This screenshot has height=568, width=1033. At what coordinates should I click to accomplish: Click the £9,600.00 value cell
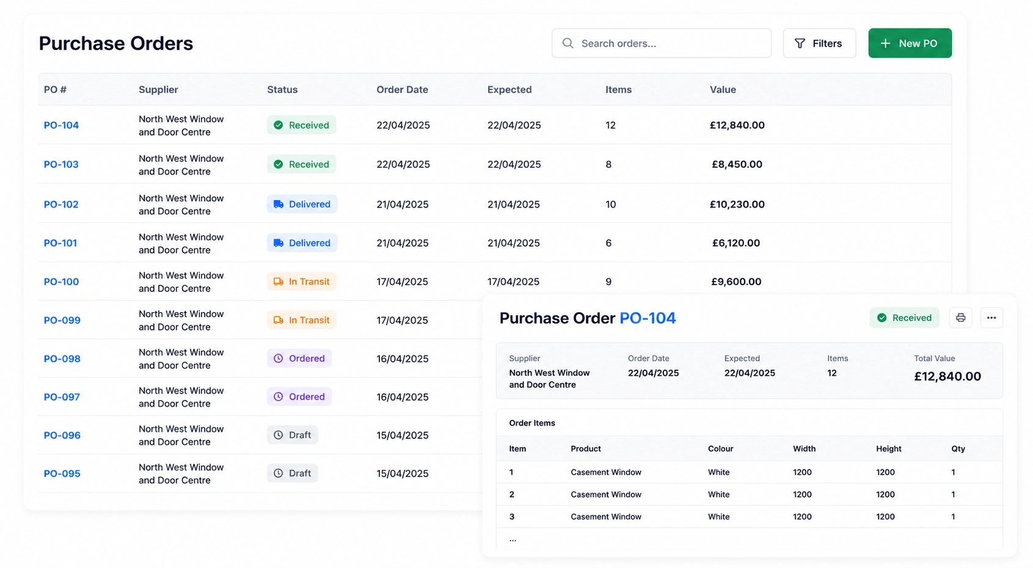[736, 282]
